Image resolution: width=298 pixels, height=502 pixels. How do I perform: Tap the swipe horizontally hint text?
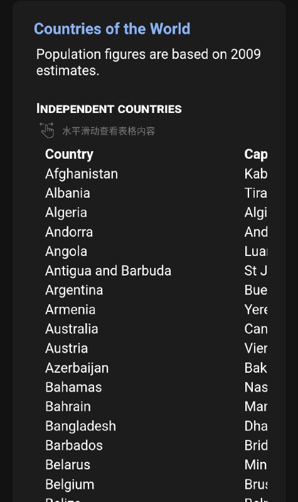pos(109,131)
